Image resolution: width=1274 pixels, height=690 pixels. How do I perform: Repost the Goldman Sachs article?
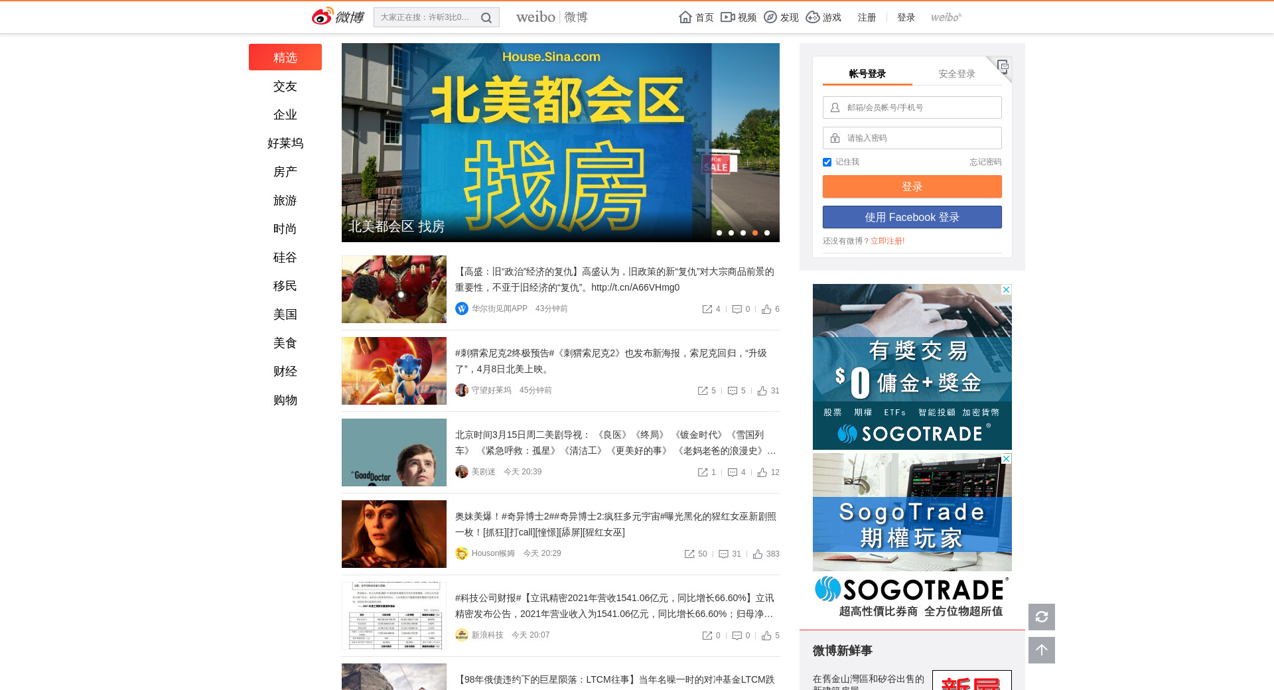coord(707,309)
